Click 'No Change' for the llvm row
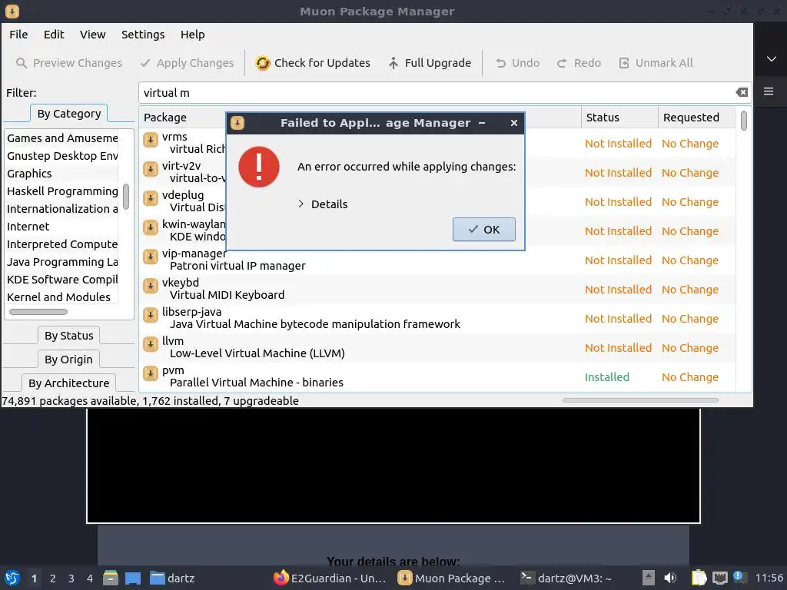The height and width of the screenshot is (590, 787). coord(690,348)
